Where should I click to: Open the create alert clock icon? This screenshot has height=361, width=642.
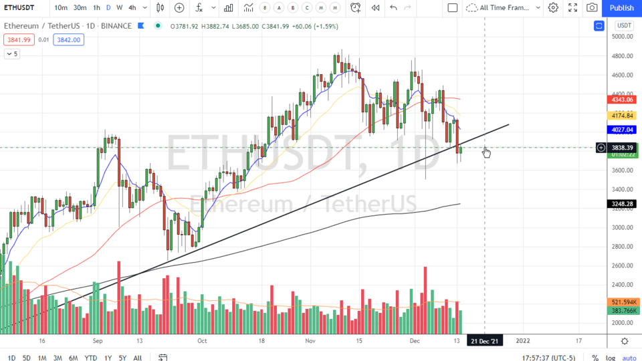[x=355, y=8]
